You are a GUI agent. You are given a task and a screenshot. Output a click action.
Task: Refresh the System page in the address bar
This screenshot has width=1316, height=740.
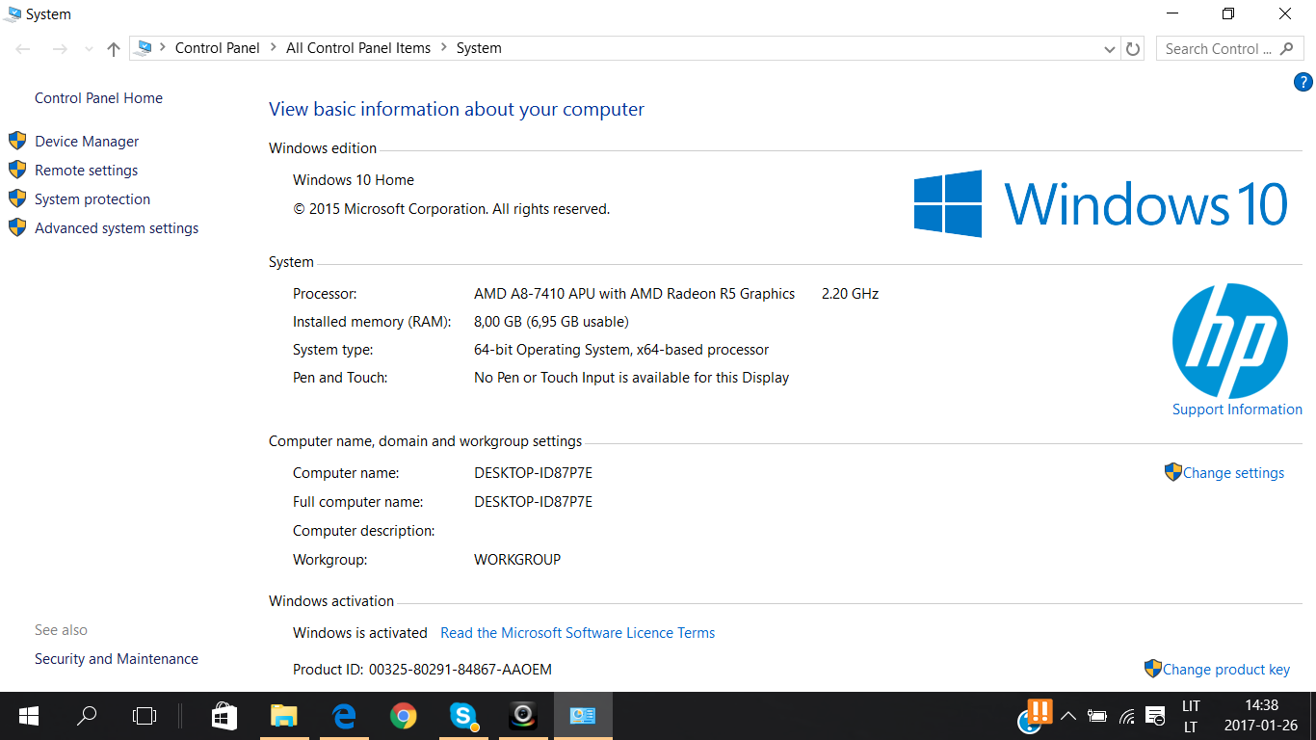pyautogui.click(x=1134, y=49)
